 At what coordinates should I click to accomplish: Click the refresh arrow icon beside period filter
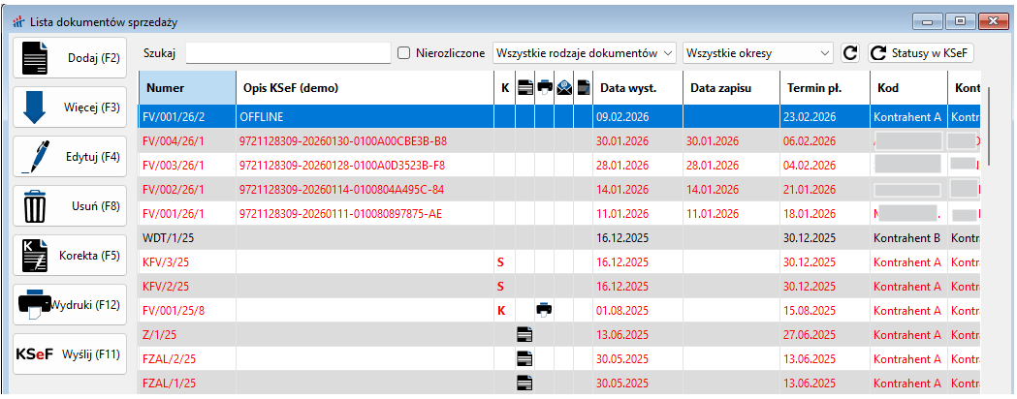[850, 53]
